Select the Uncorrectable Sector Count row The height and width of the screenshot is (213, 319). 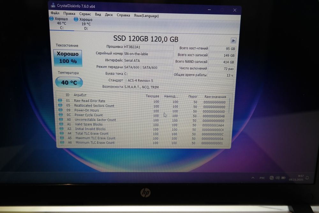click(x=142, y=120)
